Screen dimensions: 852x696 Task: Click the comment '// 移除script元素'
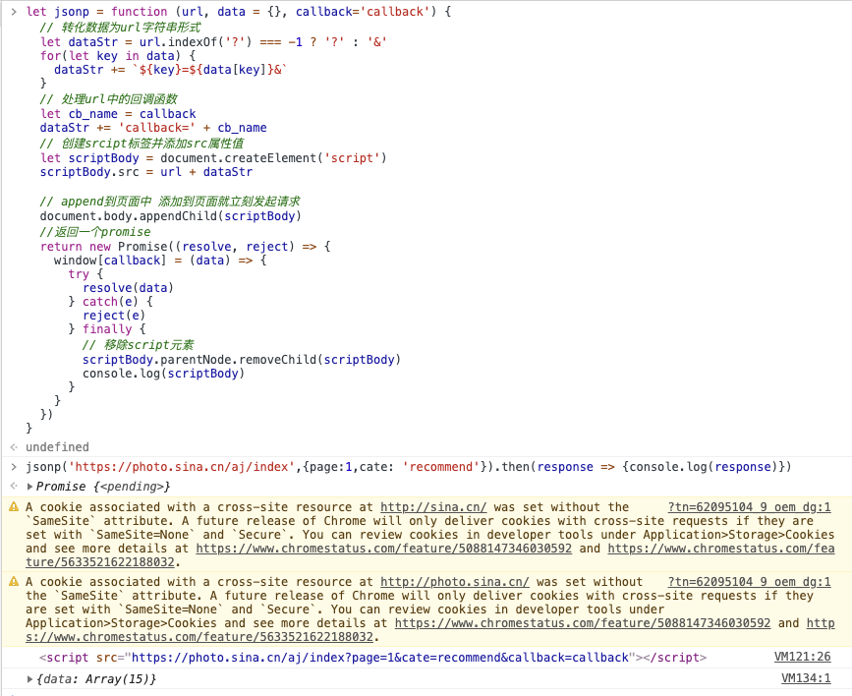coord(138,345)
